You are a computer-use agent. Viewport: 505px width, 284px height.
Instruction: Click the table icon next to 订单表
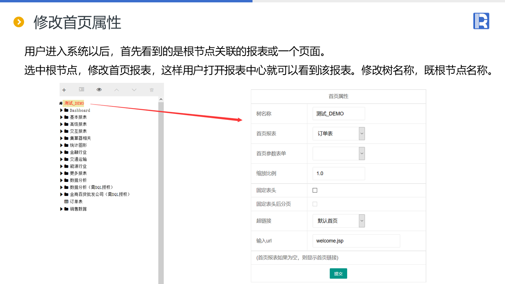coord(66,202)
